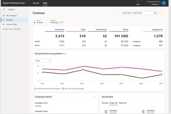The height and width of the screenshot is (114, 171).
Task: Switch to the Ads tab
Action: [45, 3]
